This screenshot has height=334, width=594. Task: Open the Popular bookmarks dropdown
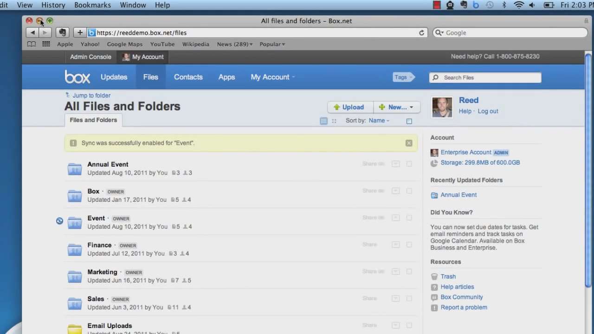(x=272, y=44)
